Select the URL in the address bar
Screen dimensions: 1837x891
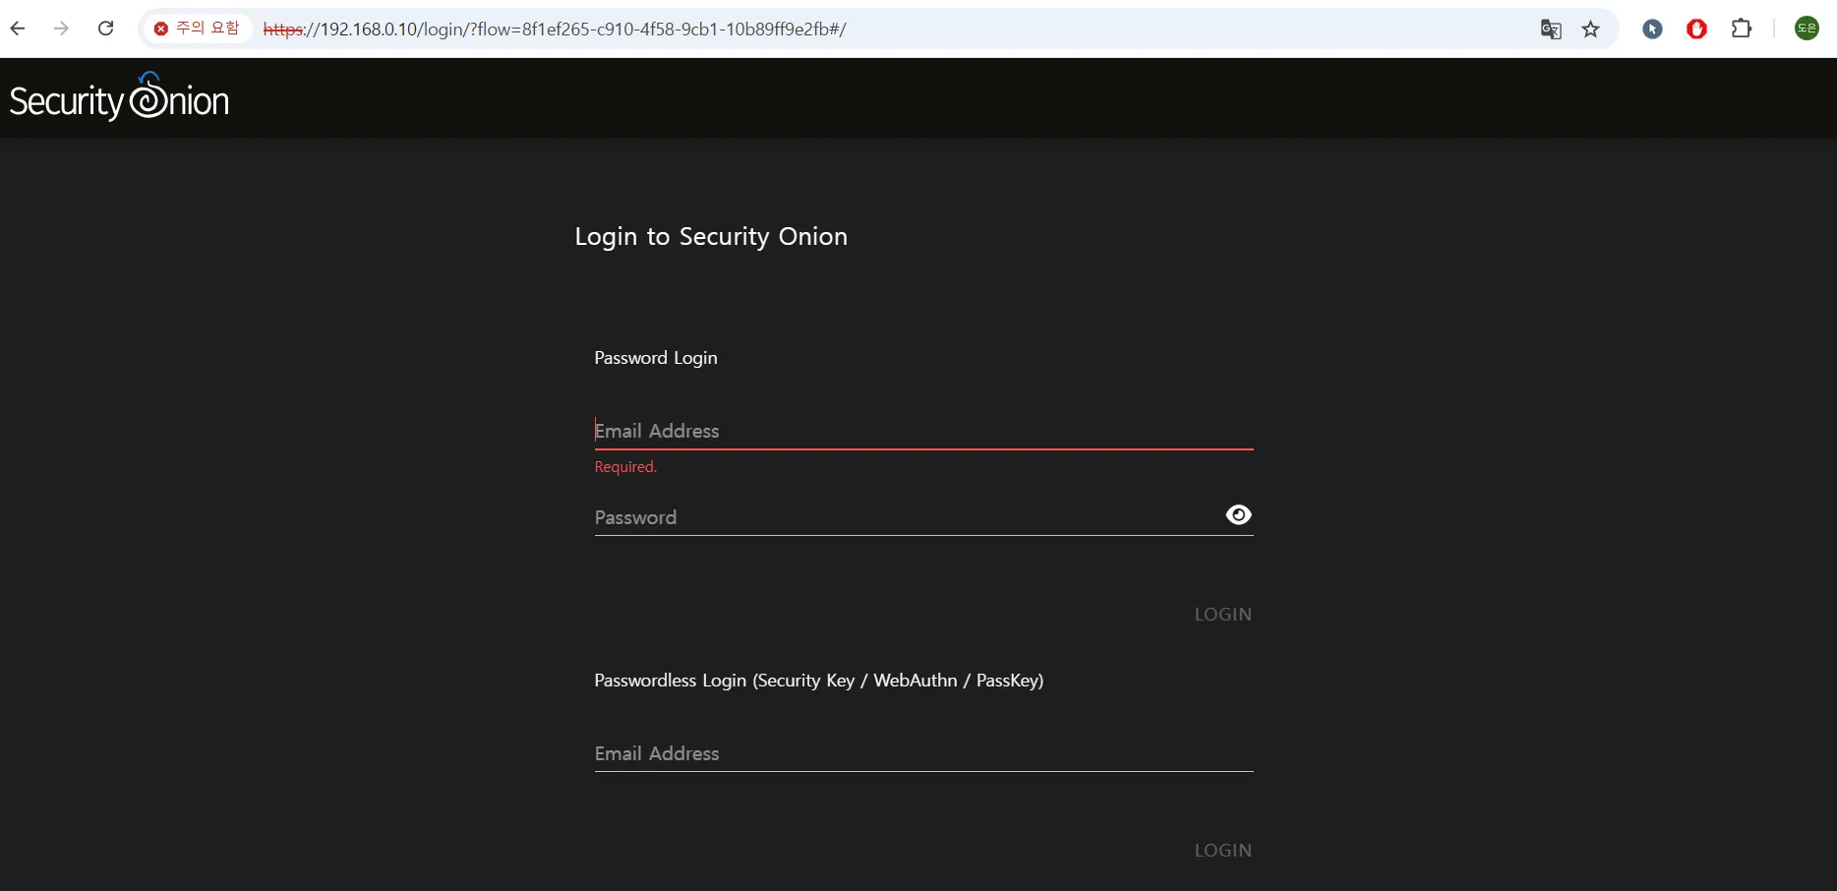pyautogui.click(x=688, y=30)
